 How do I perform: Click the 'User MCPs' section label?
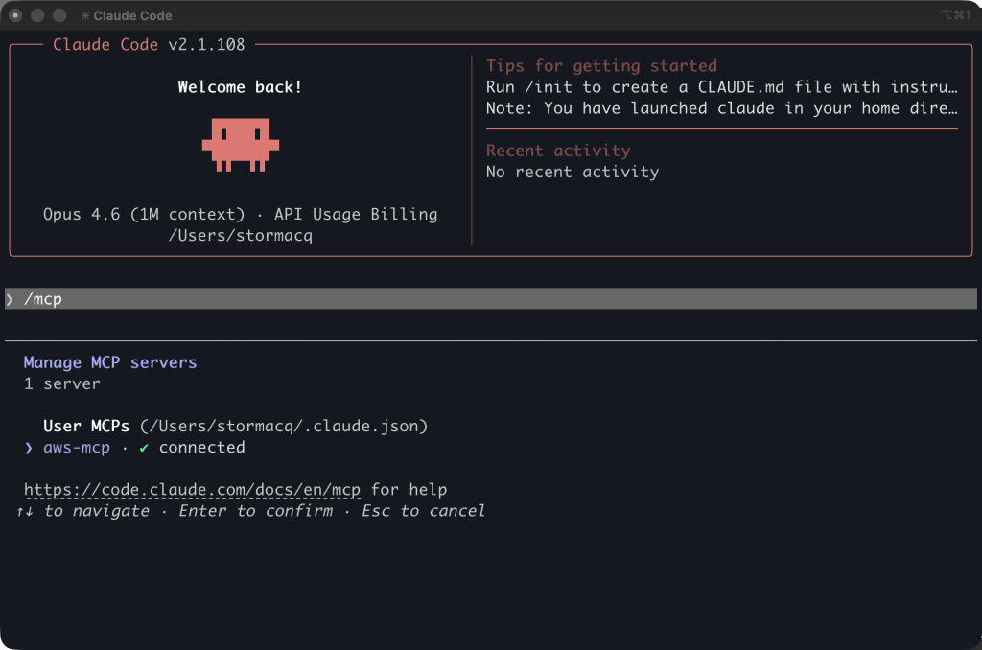point(86,427)
